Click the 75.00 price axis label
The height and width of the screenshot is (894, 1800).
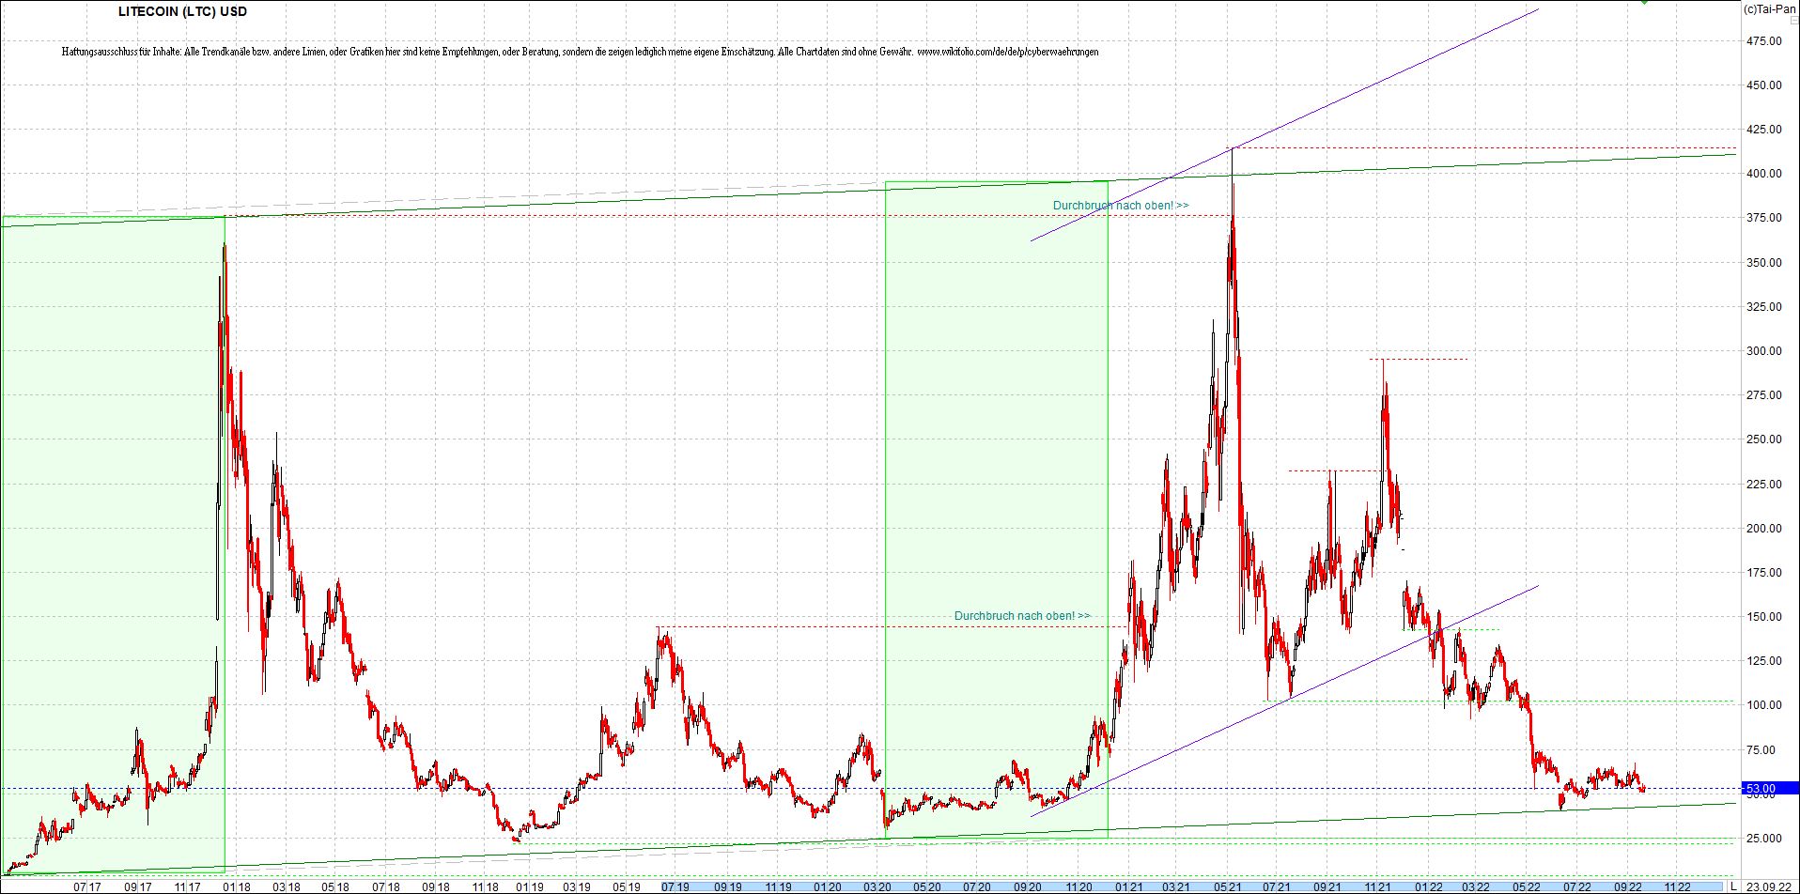click(1761, 750)
